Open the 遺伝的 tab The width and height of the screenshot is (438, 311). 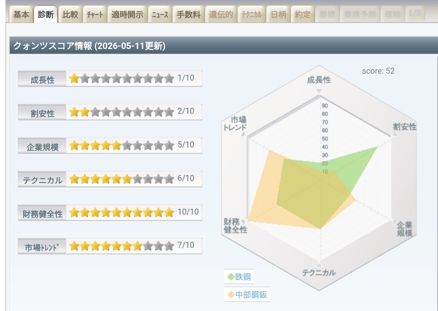[221, 14]
